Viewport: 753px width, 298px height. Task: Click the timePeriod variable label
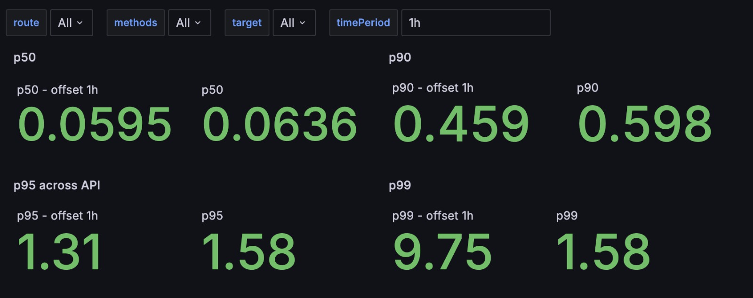(363, 23)
